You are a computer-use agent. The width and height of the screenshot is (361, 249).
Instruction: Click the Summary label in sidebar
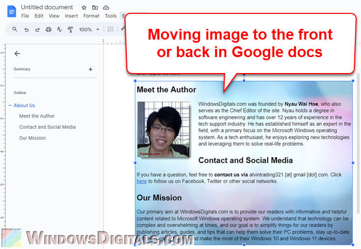[22, 69]
